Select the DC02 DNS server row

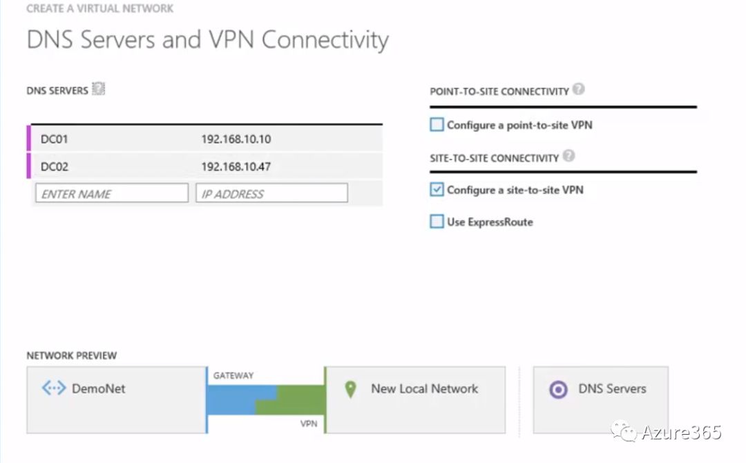click(x=55, y=166)
